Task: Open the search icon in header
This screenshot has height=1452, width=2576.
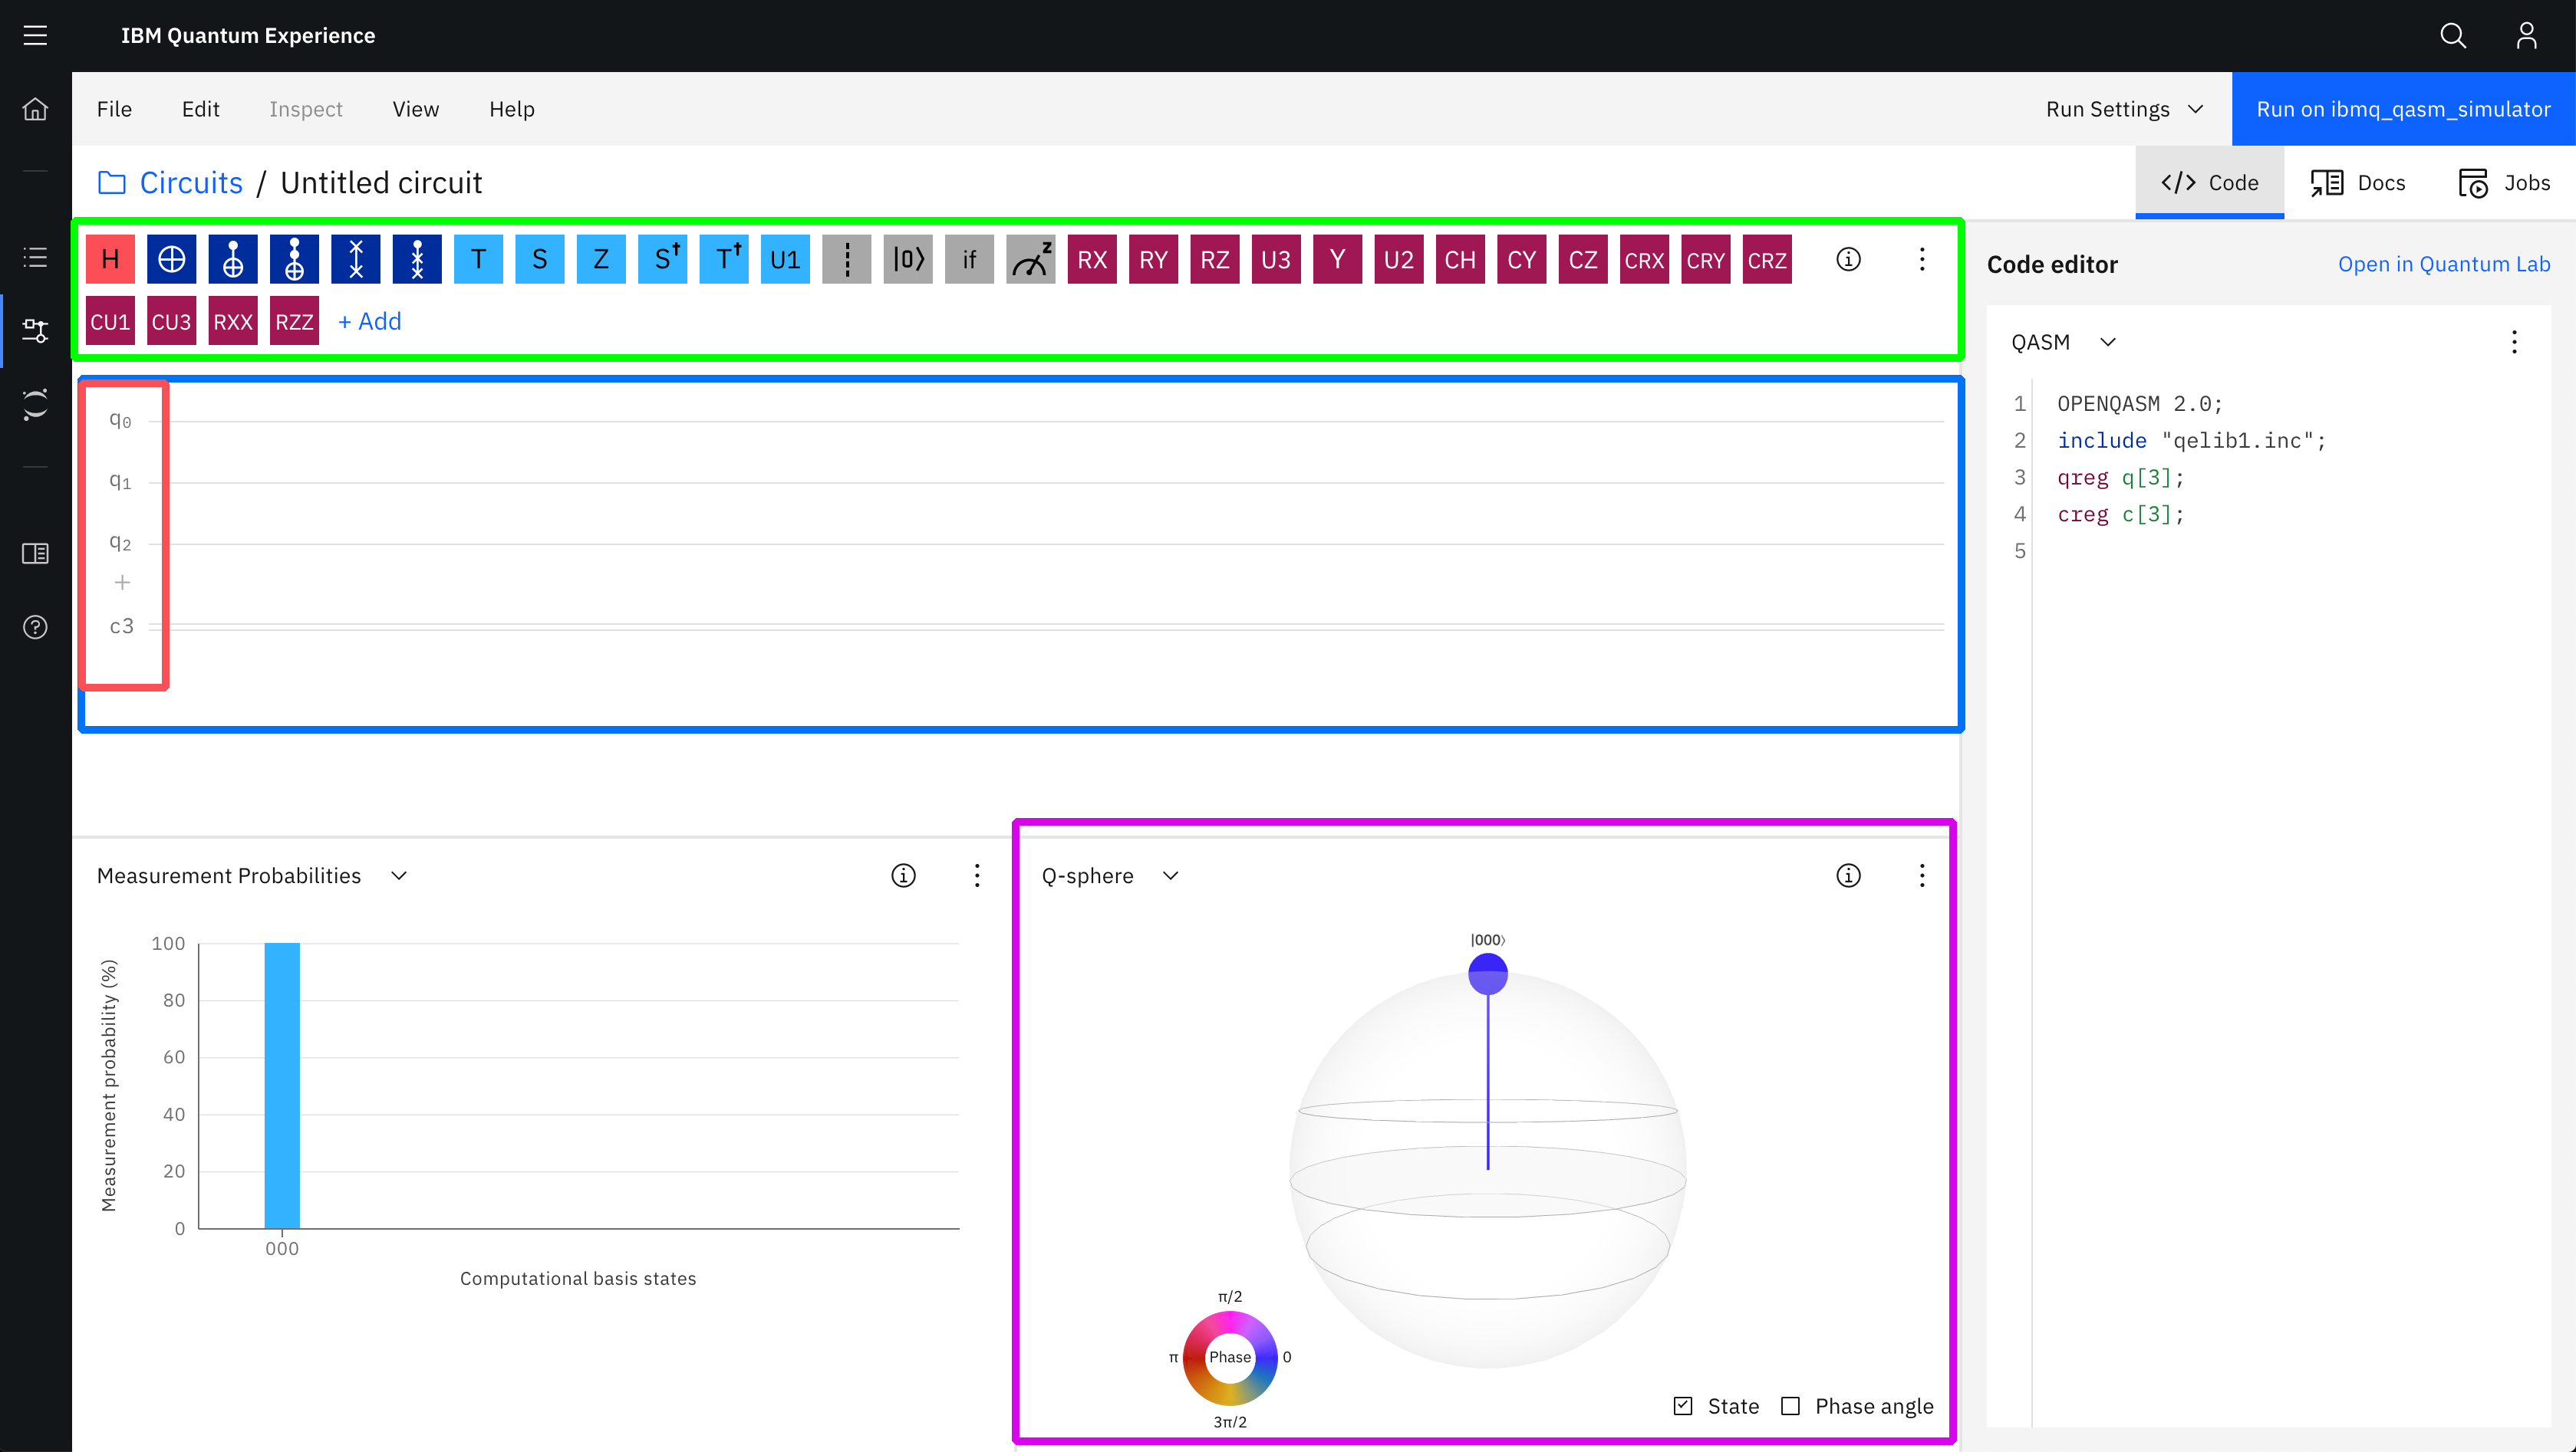Action: [2452, 36]
